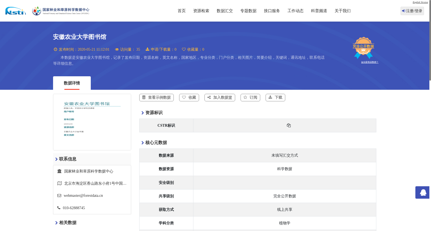Switch to the 数据详情 tab
The height and width of the screenshot is (231, 431).
(x=72, y=83)
